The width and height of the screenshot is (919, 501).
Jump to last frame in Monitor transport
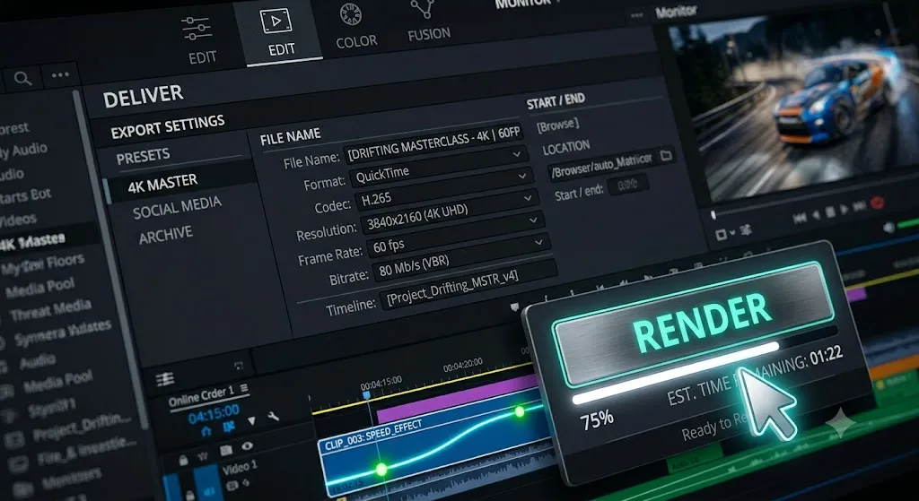[x=859, y=207]
